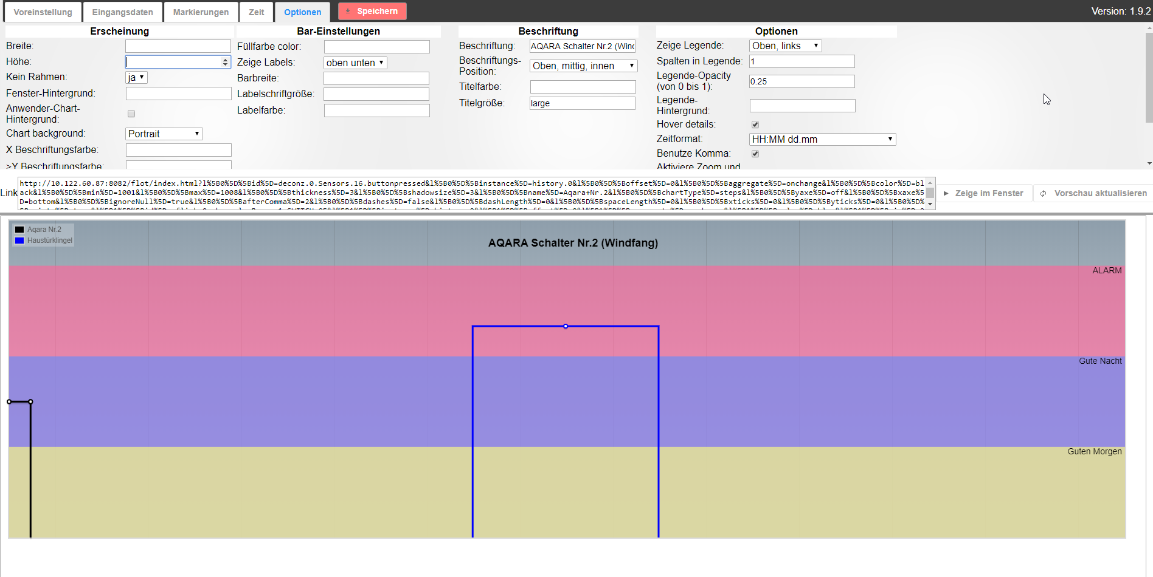Click the Vorschau aktualisieren button
1153x577 pixels.
[1094, 193]
